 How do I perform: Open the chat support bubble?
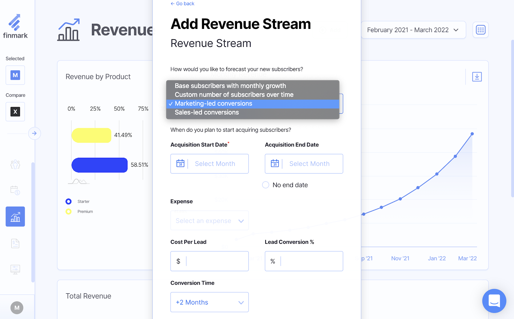[x=494, y=301]
